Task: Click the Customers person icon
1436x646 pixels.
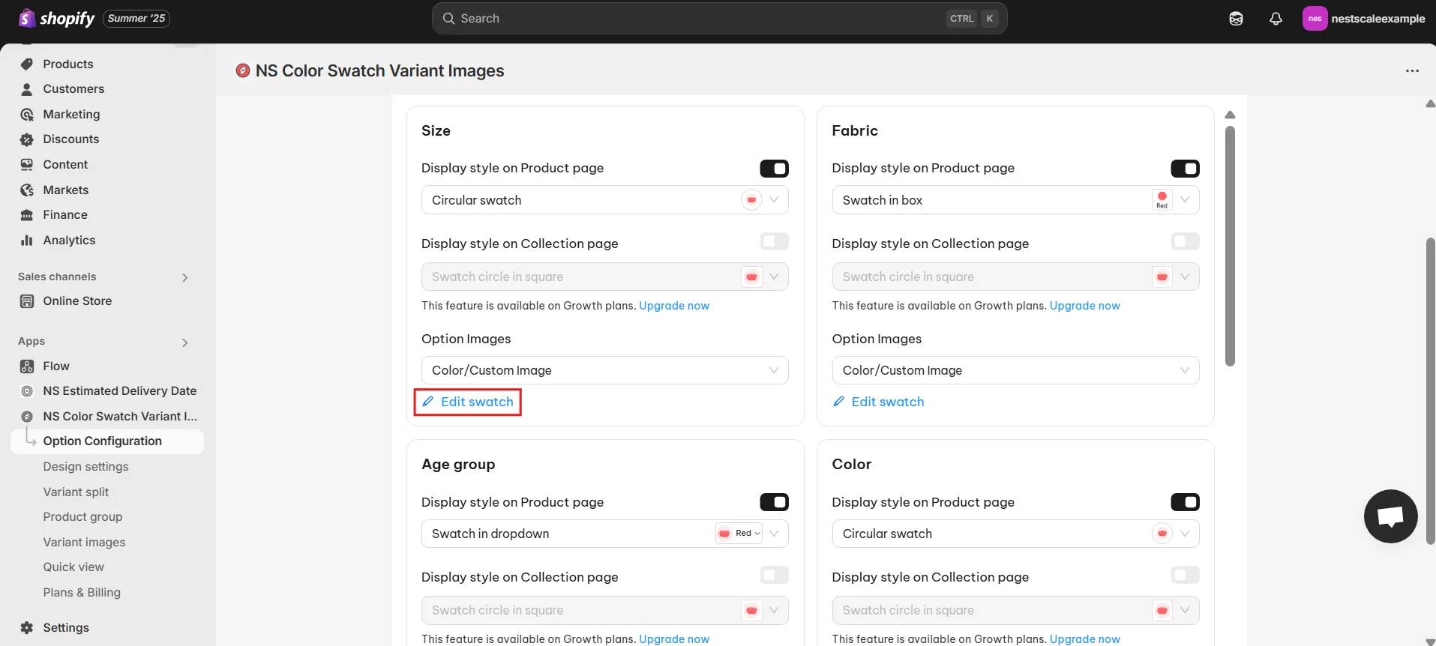Action: [x=27, y=89]
